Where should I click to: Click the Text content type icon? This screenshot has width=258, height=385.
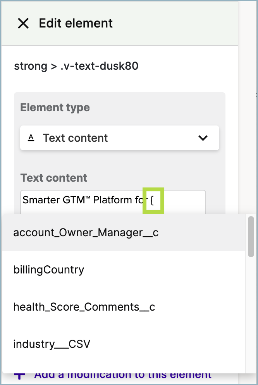(31, 137)
